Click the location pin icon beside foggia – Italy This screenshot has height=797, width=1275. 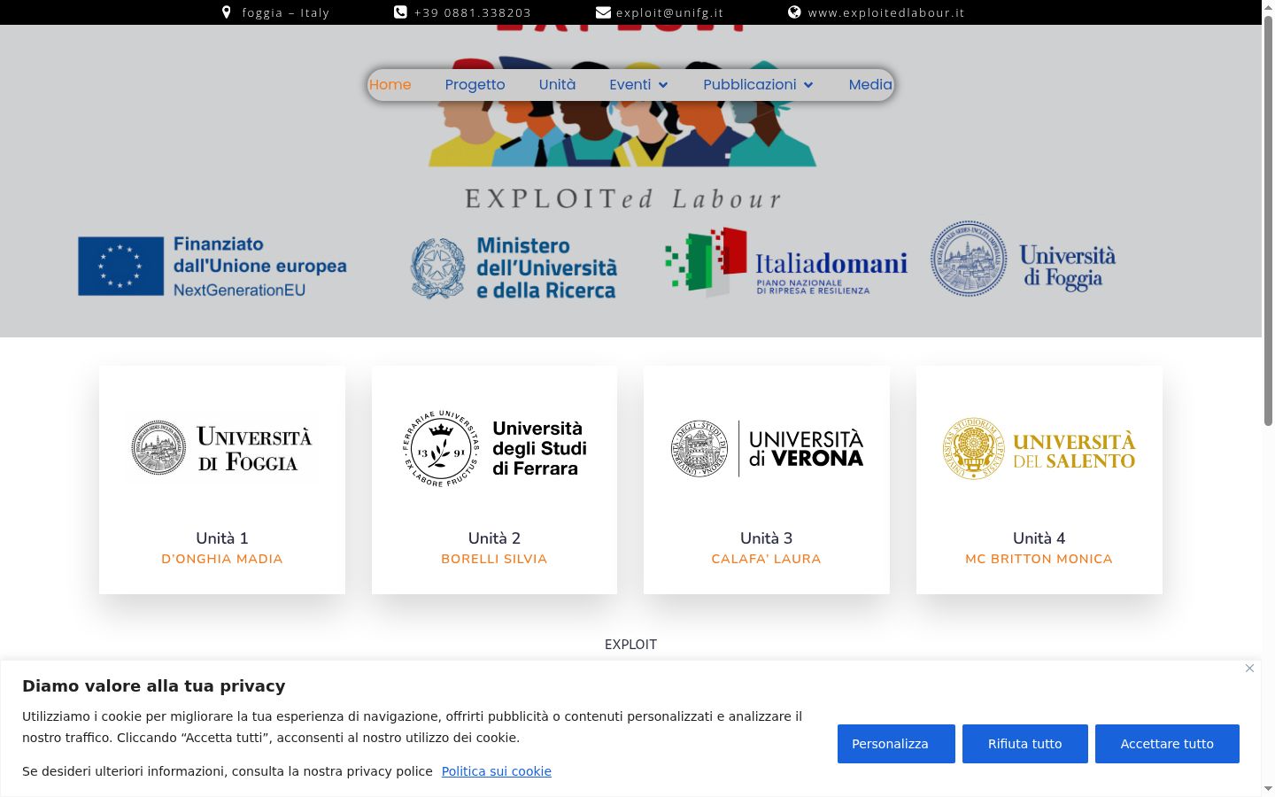(x=227, y=12)
